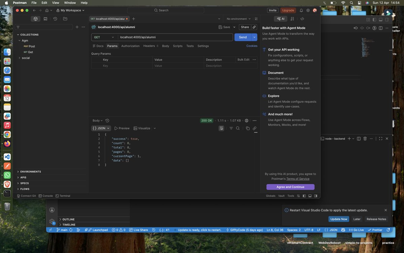Open the response Body dropdown
The height and width of the screenshot is (253, 404).
coord(98,120)
